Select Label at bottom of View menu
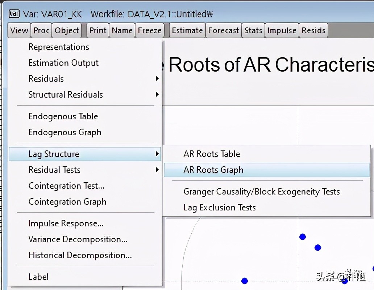 click(85, 277)
